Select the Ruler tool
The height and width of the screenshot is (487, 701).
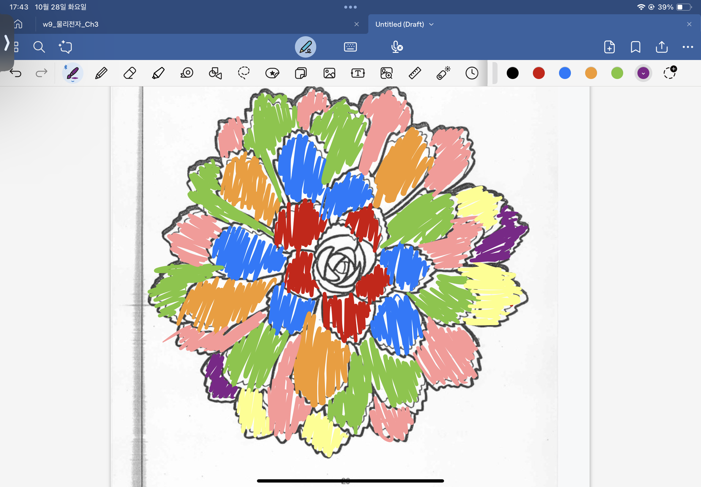click(415, 73)
